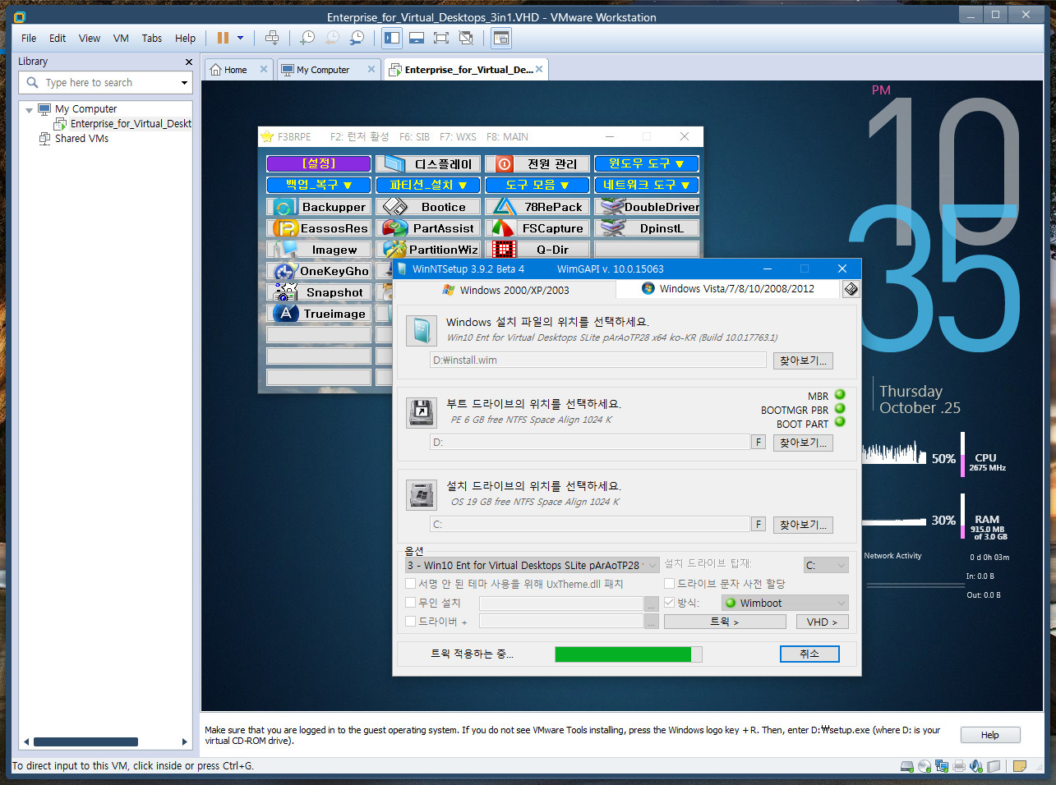Viewport: 1056px width, 785px height.
Task: Click the Unity mode toolbar icon
Action: pos(466,38)
